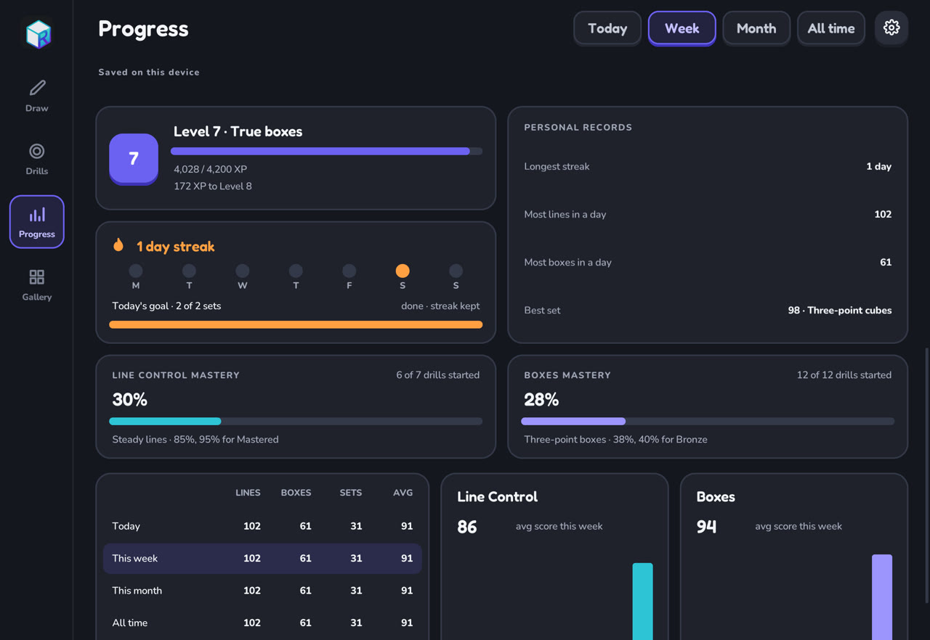The width and height of the screenshot is (930, 640).
Task: Click the Most boxes in a day record
Action: click(708, 262)
